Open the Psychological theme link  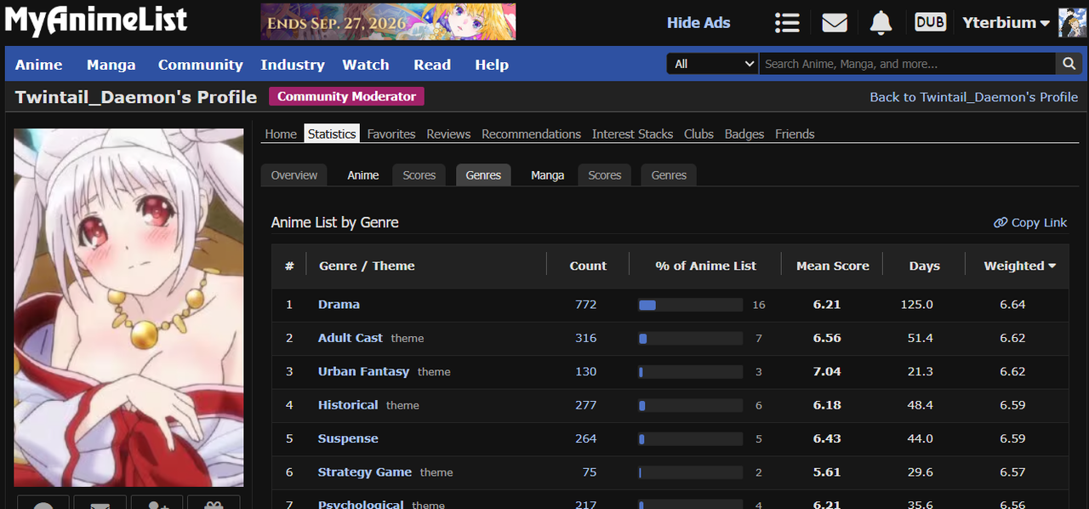pyautogui.click(x=361, y=503)
